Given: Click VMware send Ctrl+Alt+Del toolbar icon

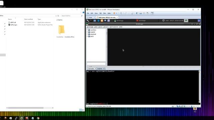Looking at the screenshot, I should point(121,13).
